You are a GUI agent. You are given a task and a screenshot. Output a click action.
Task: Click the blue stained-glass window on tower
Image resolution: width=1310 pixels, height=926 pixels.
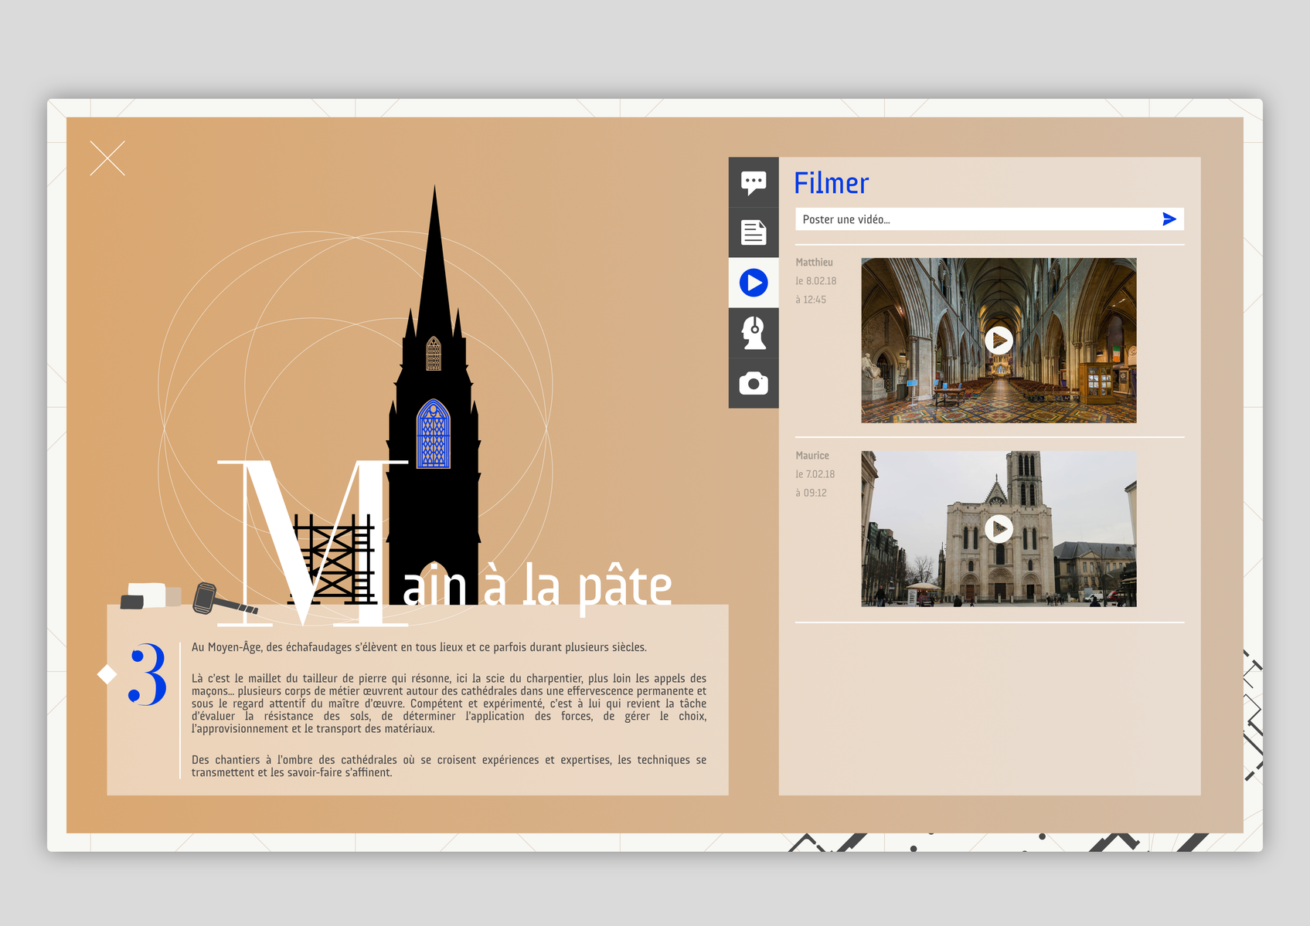(x=434, y=434)
